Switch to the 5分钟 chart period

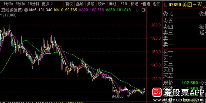tap(20, 4)
